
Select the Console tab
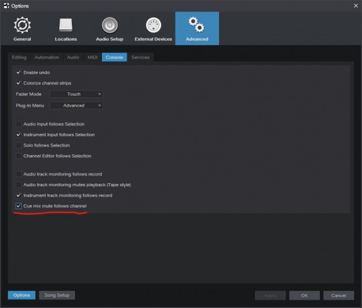[x=114, y=57]
